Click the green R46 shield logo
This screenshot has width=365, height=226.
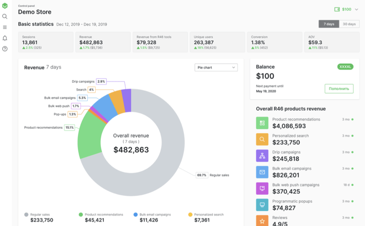5,6
